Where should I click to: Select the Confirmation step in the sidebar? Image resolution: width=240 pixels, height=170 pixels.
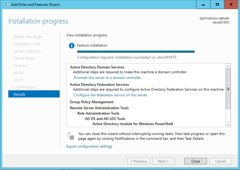pos(24,87)
